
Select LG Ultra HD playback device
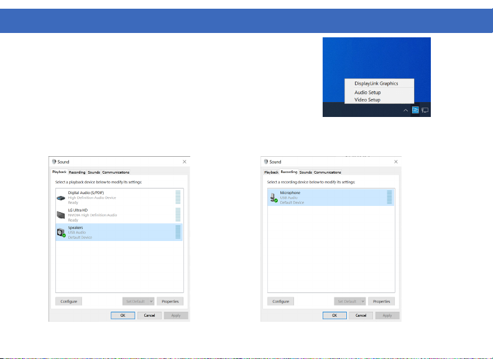[x=119, y=215]
